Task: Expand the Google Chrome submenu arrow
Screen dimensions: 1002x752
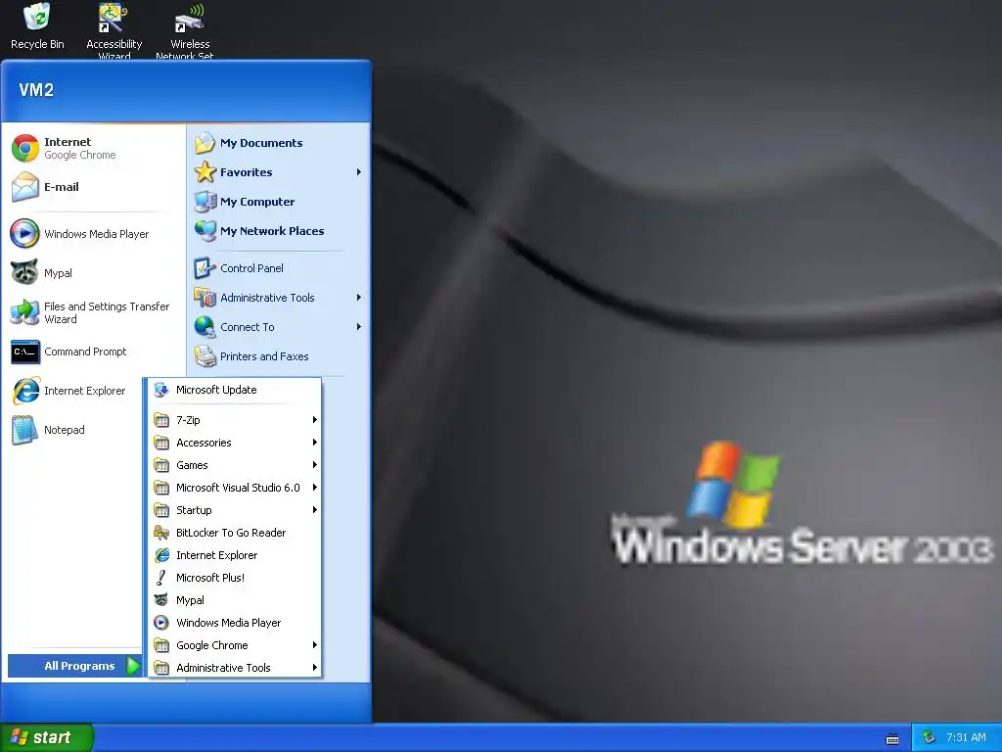Action: point(314,645)
